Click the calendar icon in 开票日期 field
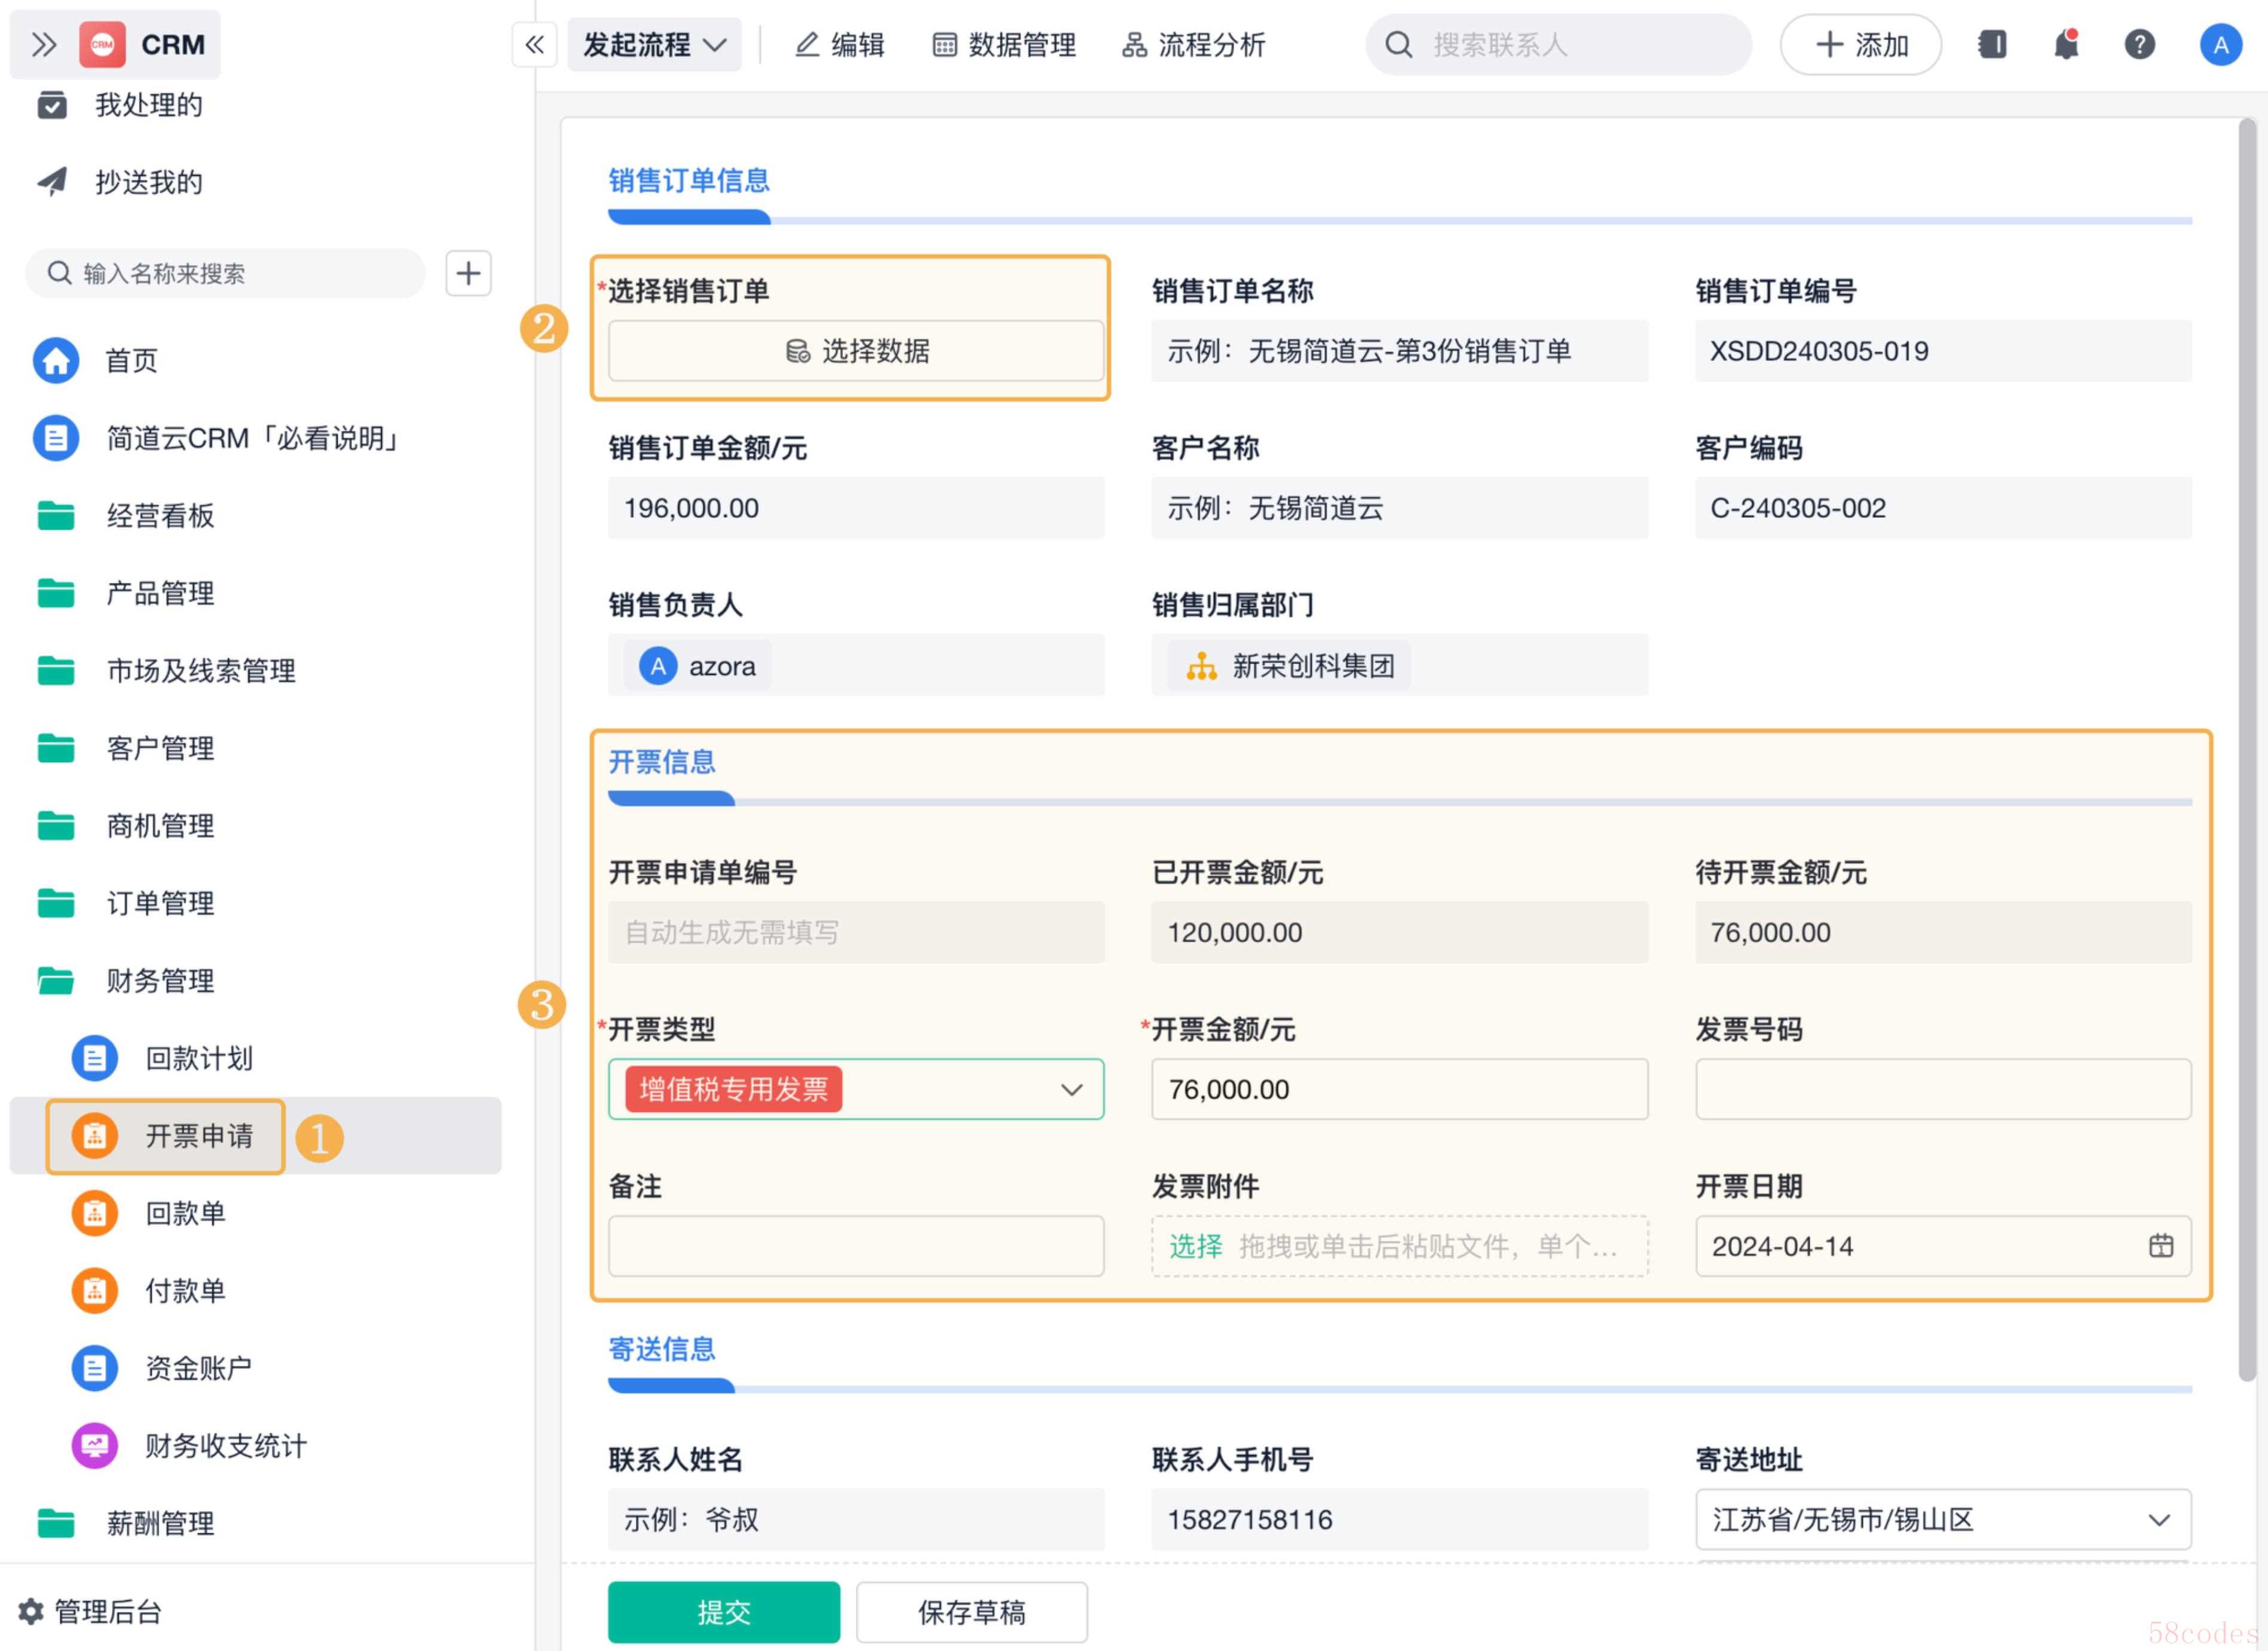2268x1651 pixels. point(2160,1246)
